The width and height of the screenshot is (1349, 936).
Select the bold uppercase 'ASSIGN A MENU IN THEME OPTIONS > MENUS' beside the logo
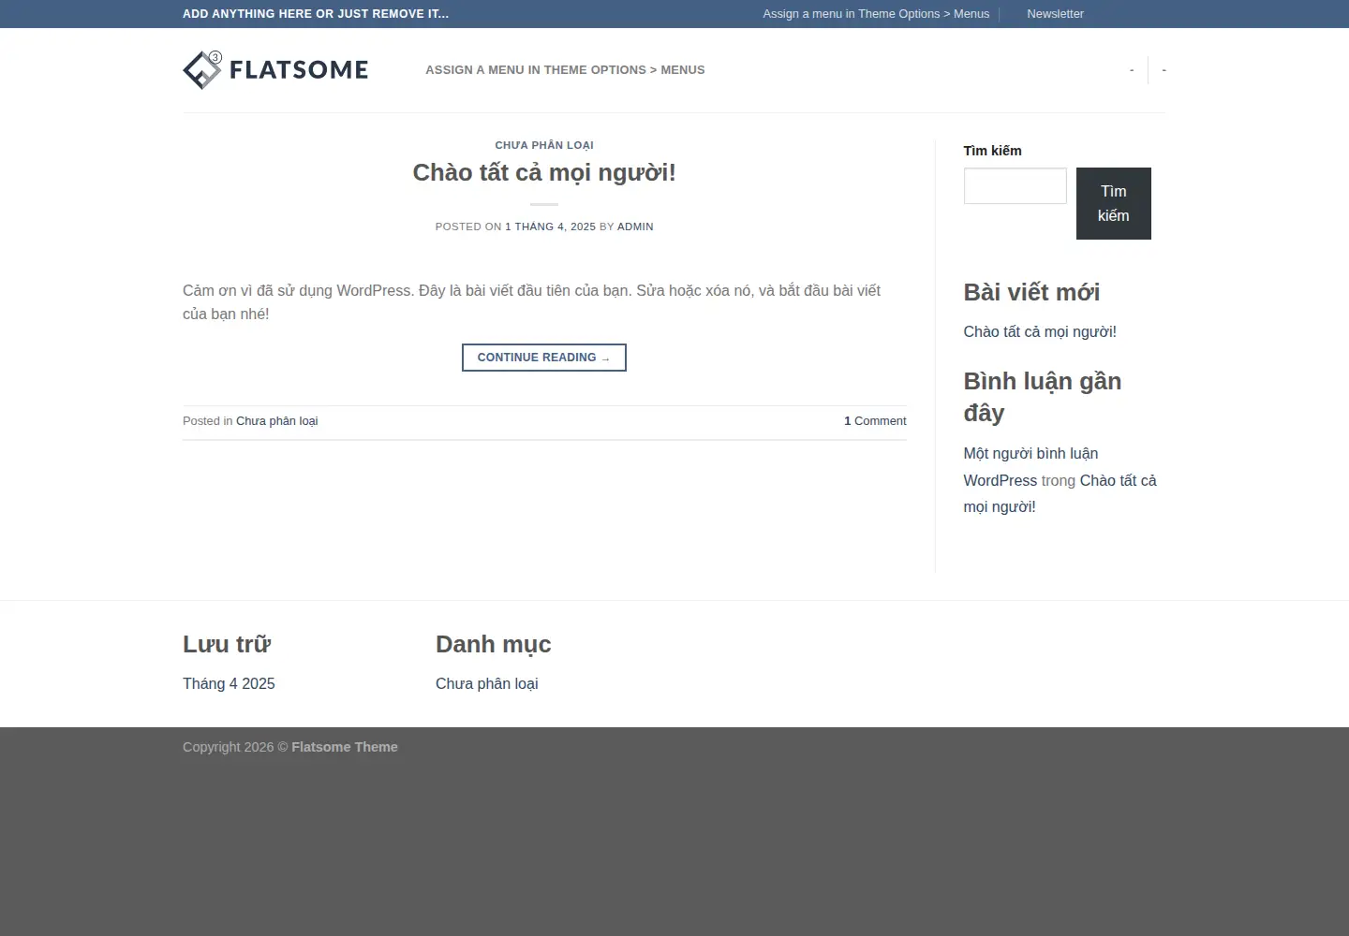(x=565, y=70)
